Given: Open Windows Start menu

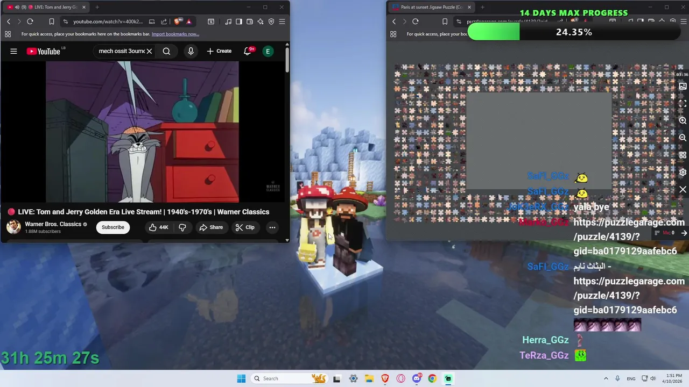Looking at the screenshot, I should tap(241, 378).
